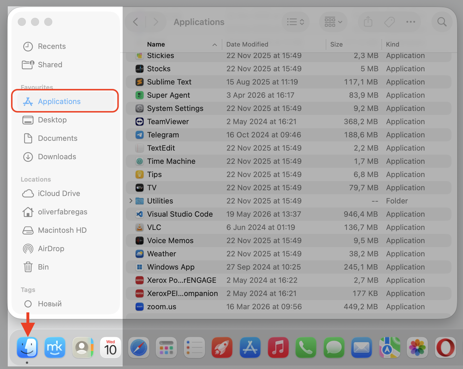Open iCloud Drive in the sidebar

point(66,193)
